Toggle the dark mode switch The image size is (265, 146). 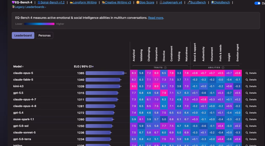[x=257, y=3]
